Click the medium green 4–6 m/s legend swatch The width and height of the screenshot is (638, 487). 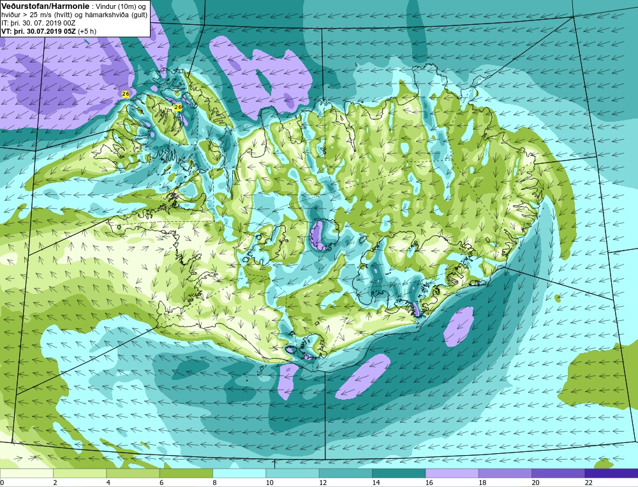click(x=133, y=473)
